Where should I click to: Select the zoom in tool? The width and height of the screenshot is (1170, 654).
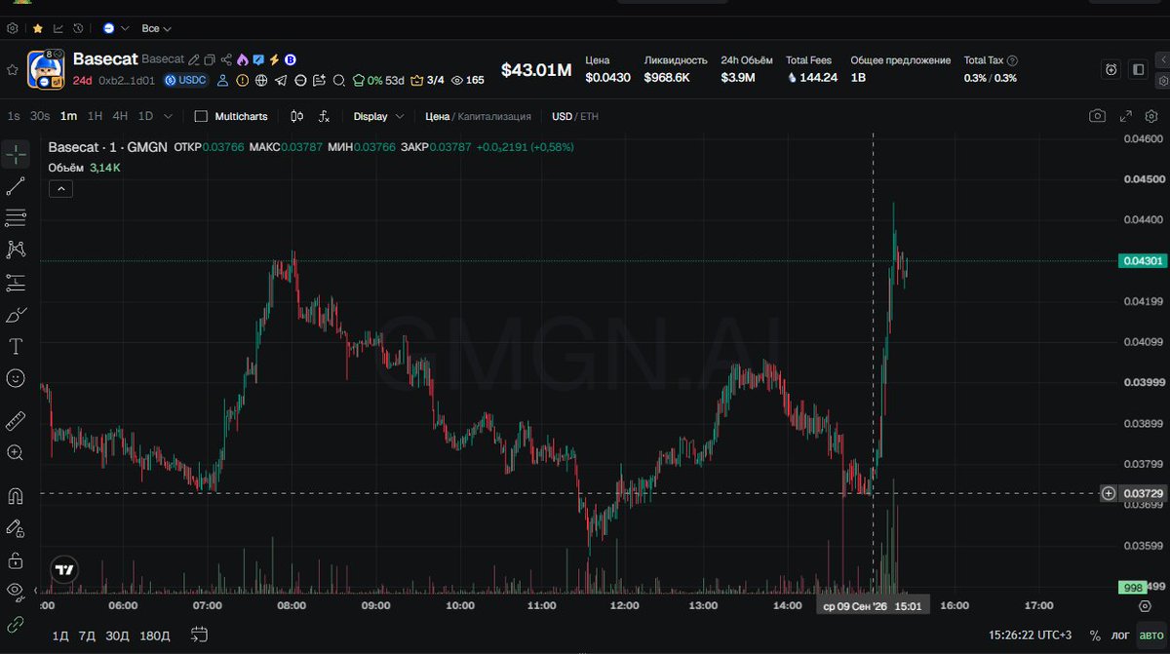(x=16, y=452)
